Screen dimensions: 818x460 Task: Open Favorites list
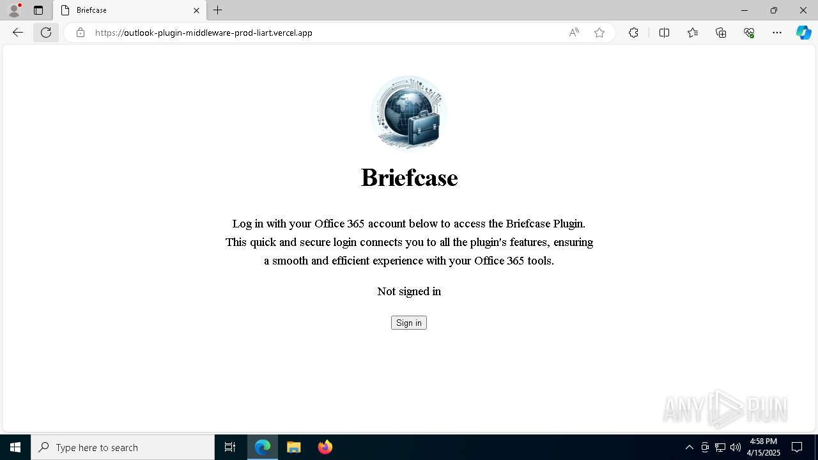pos(693,33)
